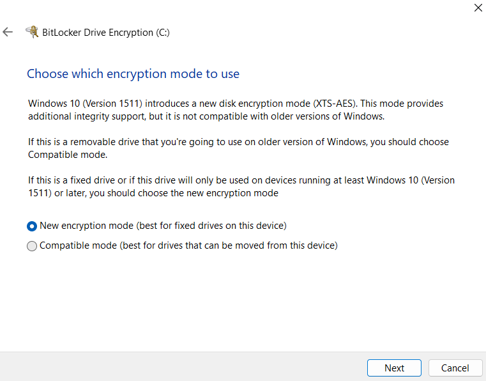Close the BitLocker wizard with the X
The image size is (486, 381).
pyautogui.click(x=478, y=8)
